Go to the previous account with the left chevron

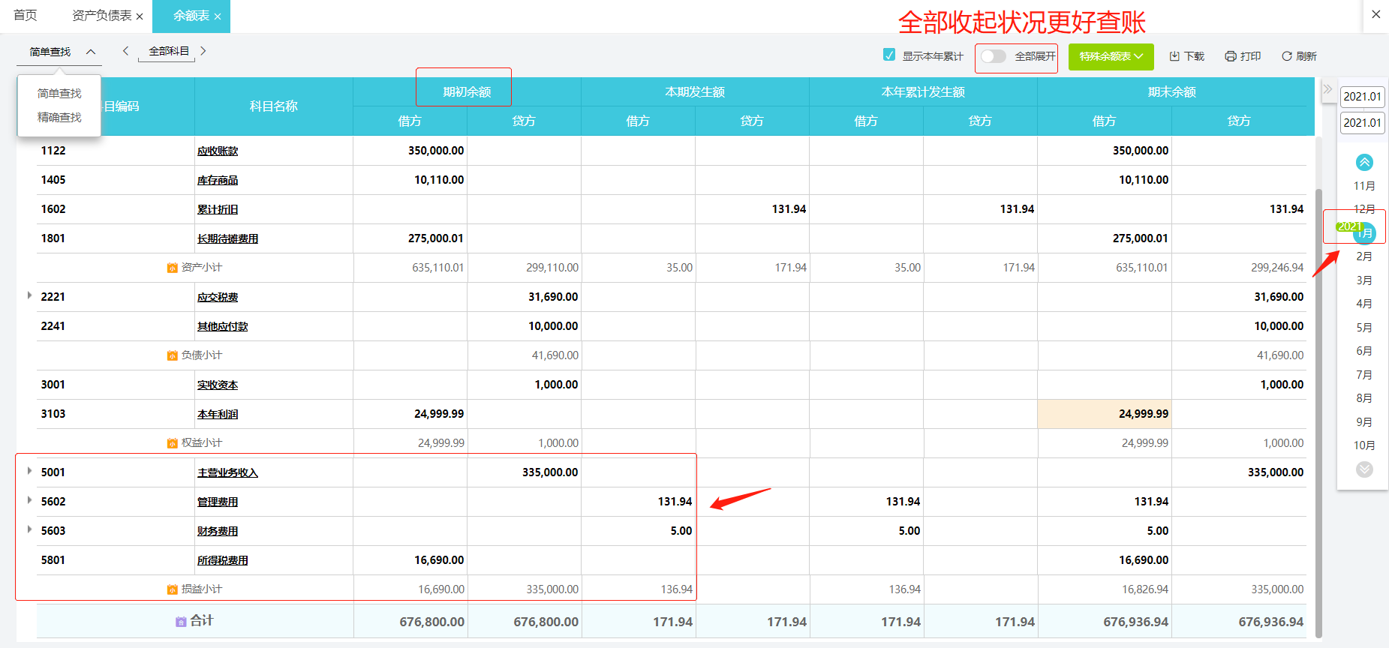[x=125, y=51]
